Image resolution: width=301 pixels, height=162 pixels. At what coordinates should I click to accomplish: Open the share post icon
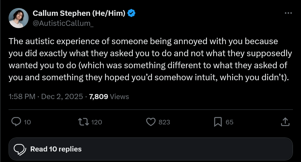point(285,122)
